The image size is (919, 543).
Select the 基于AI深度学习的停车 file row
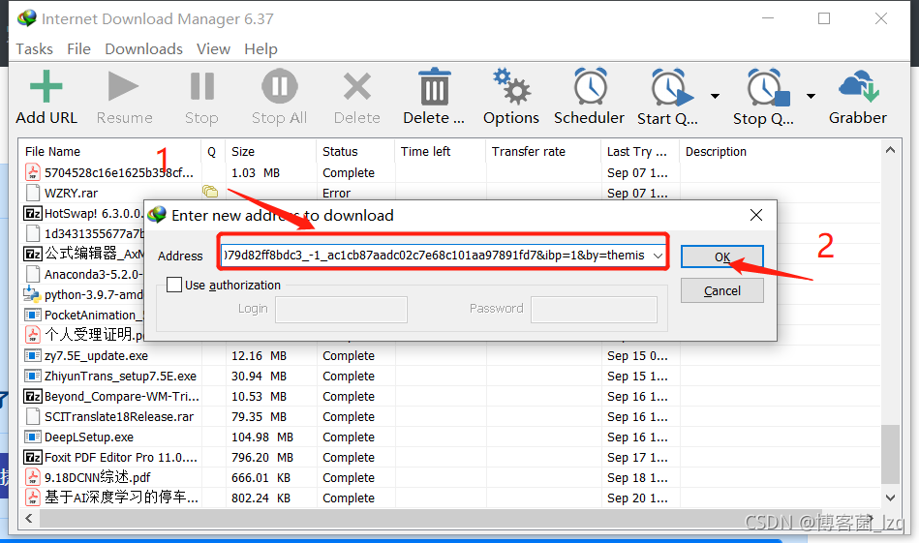pyautogui.click(x=449, y=498)
